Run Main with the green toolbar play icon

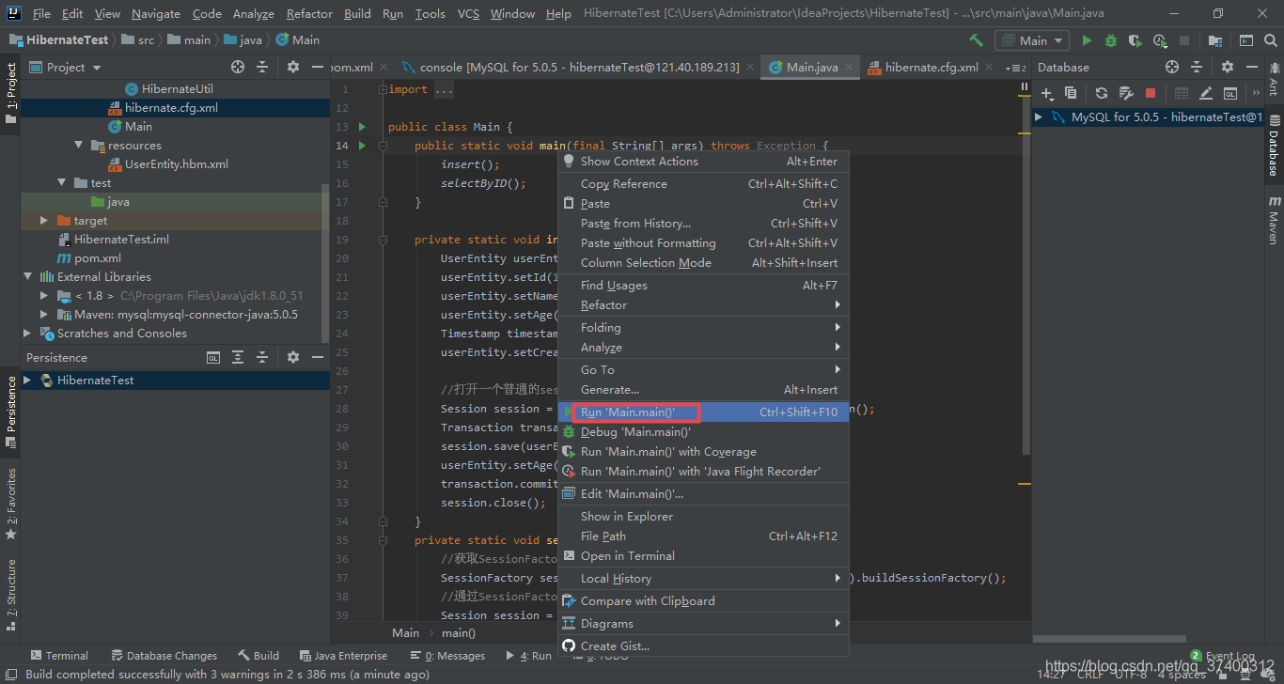pyautogui.click(x=1087, y=40)
